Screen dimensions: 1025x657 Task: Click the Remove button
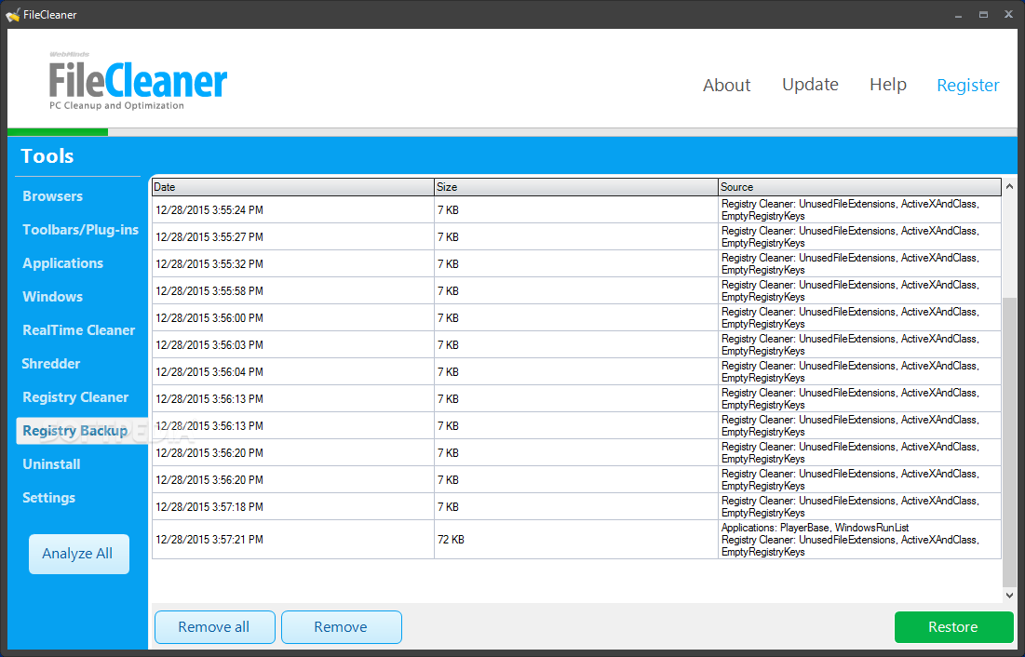coord(342,627)
